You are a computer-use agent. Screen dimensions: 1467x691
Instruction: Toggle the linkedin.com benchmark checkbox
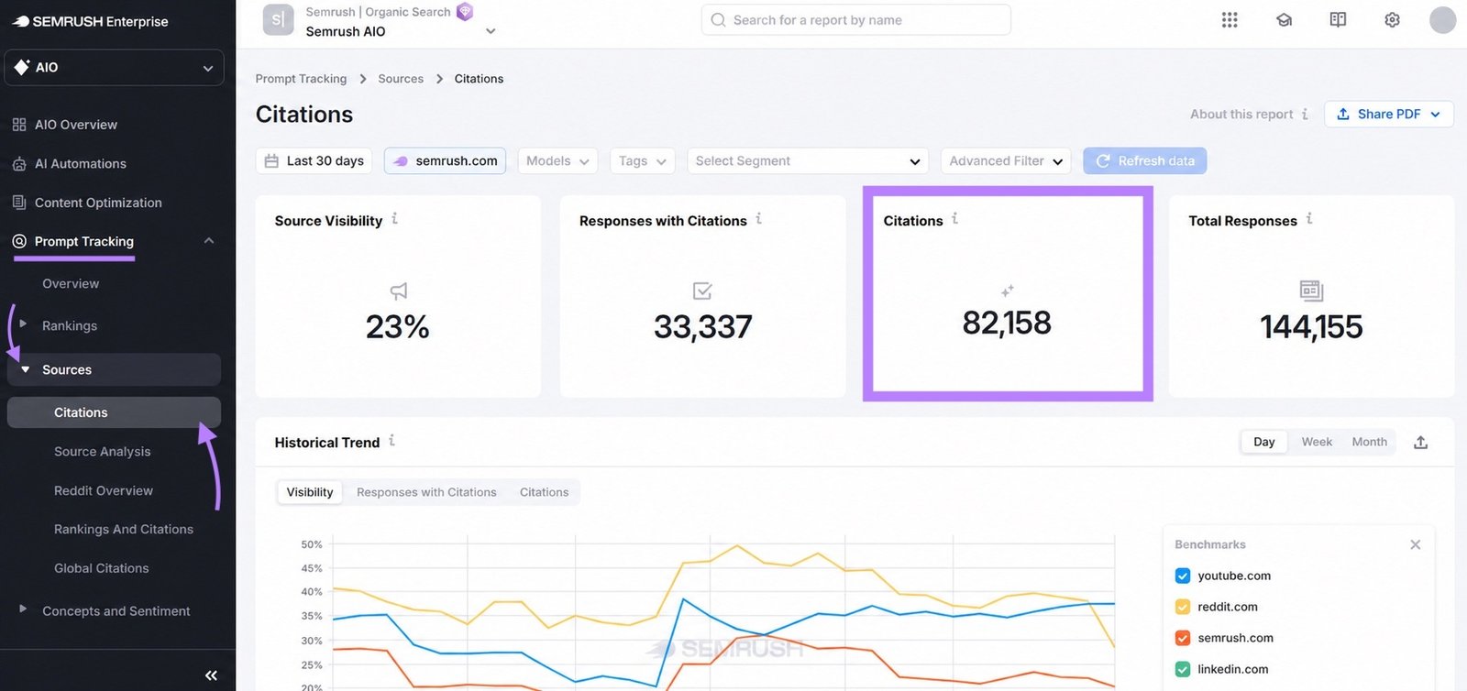(1182, 669)
